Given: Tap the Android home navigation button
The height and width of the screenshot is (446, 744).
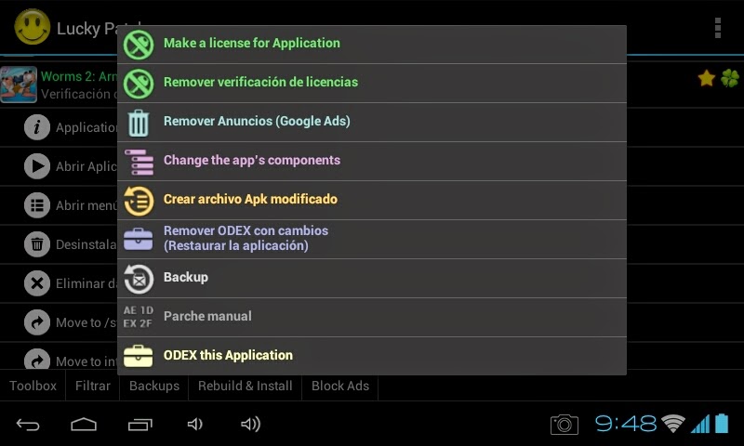Looking at the screenshot, I should (x=84, y=425).
